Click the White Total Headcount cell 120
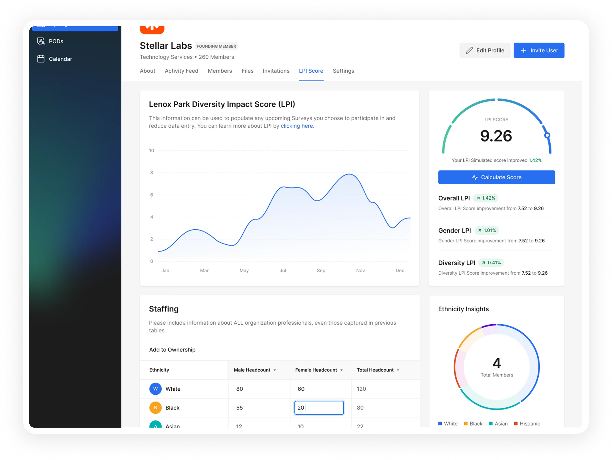Viewport: 612px width, 460px height. pyautogui.click(x=386, y=389)
